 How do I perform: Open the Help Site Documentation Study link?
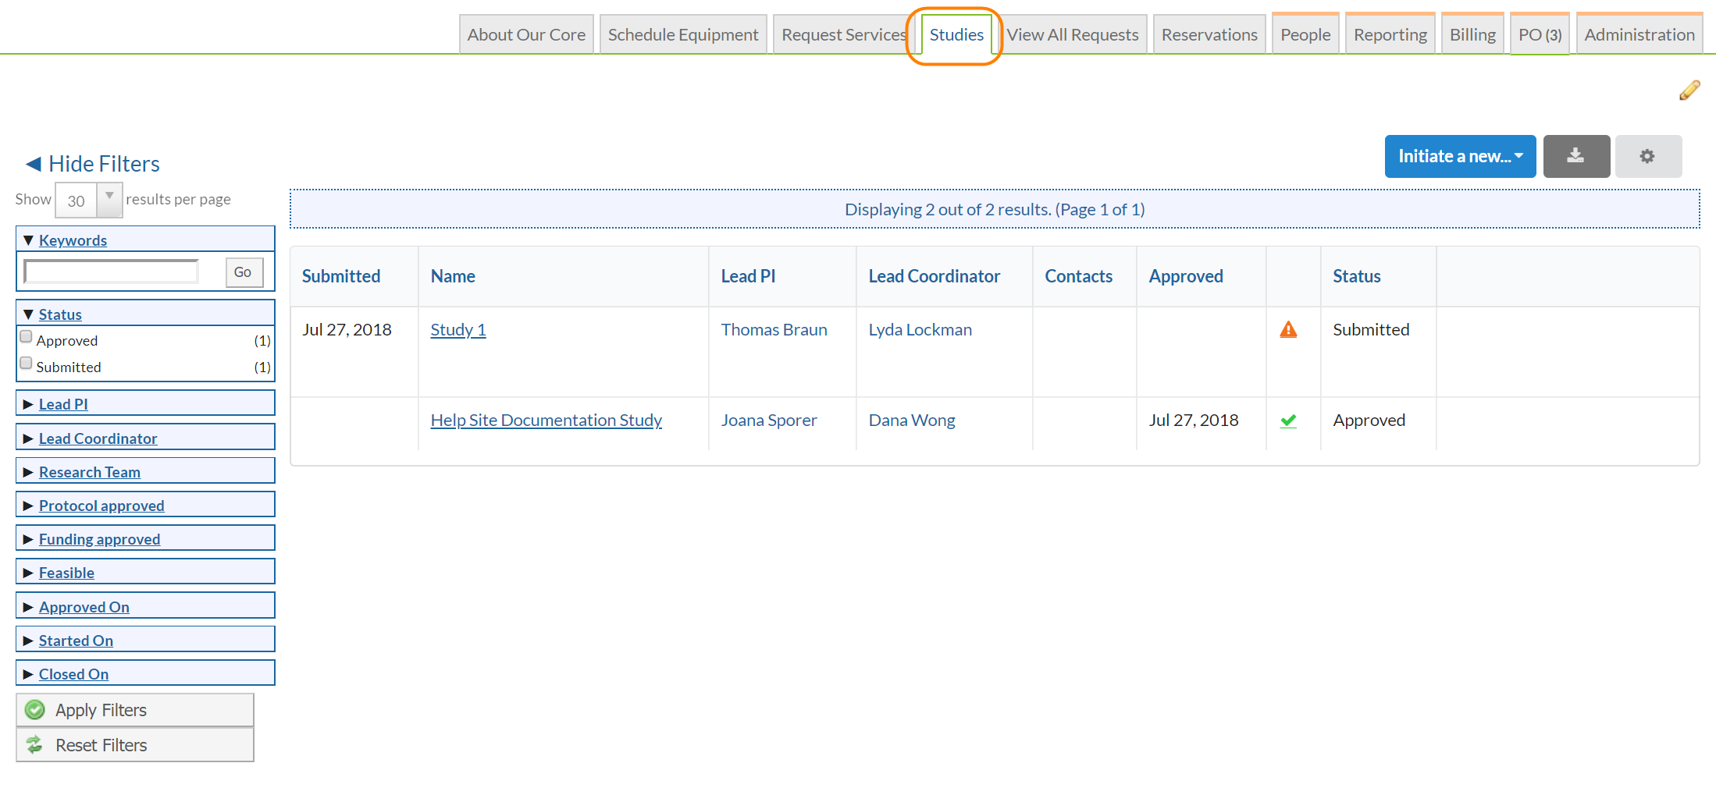coord(546,421)
